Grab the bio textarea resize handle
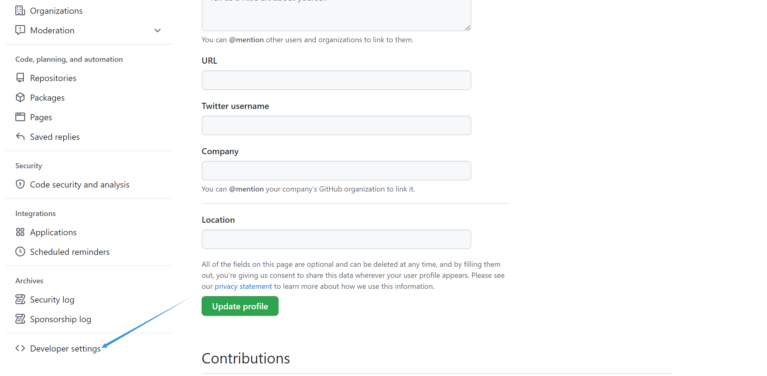 (x=468, y=28)
